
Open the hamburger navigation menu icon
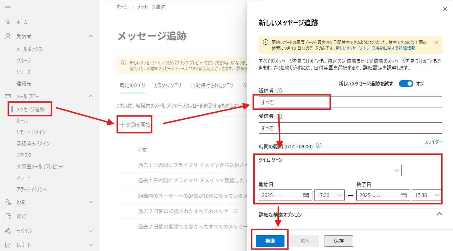[x=8, y=8]
